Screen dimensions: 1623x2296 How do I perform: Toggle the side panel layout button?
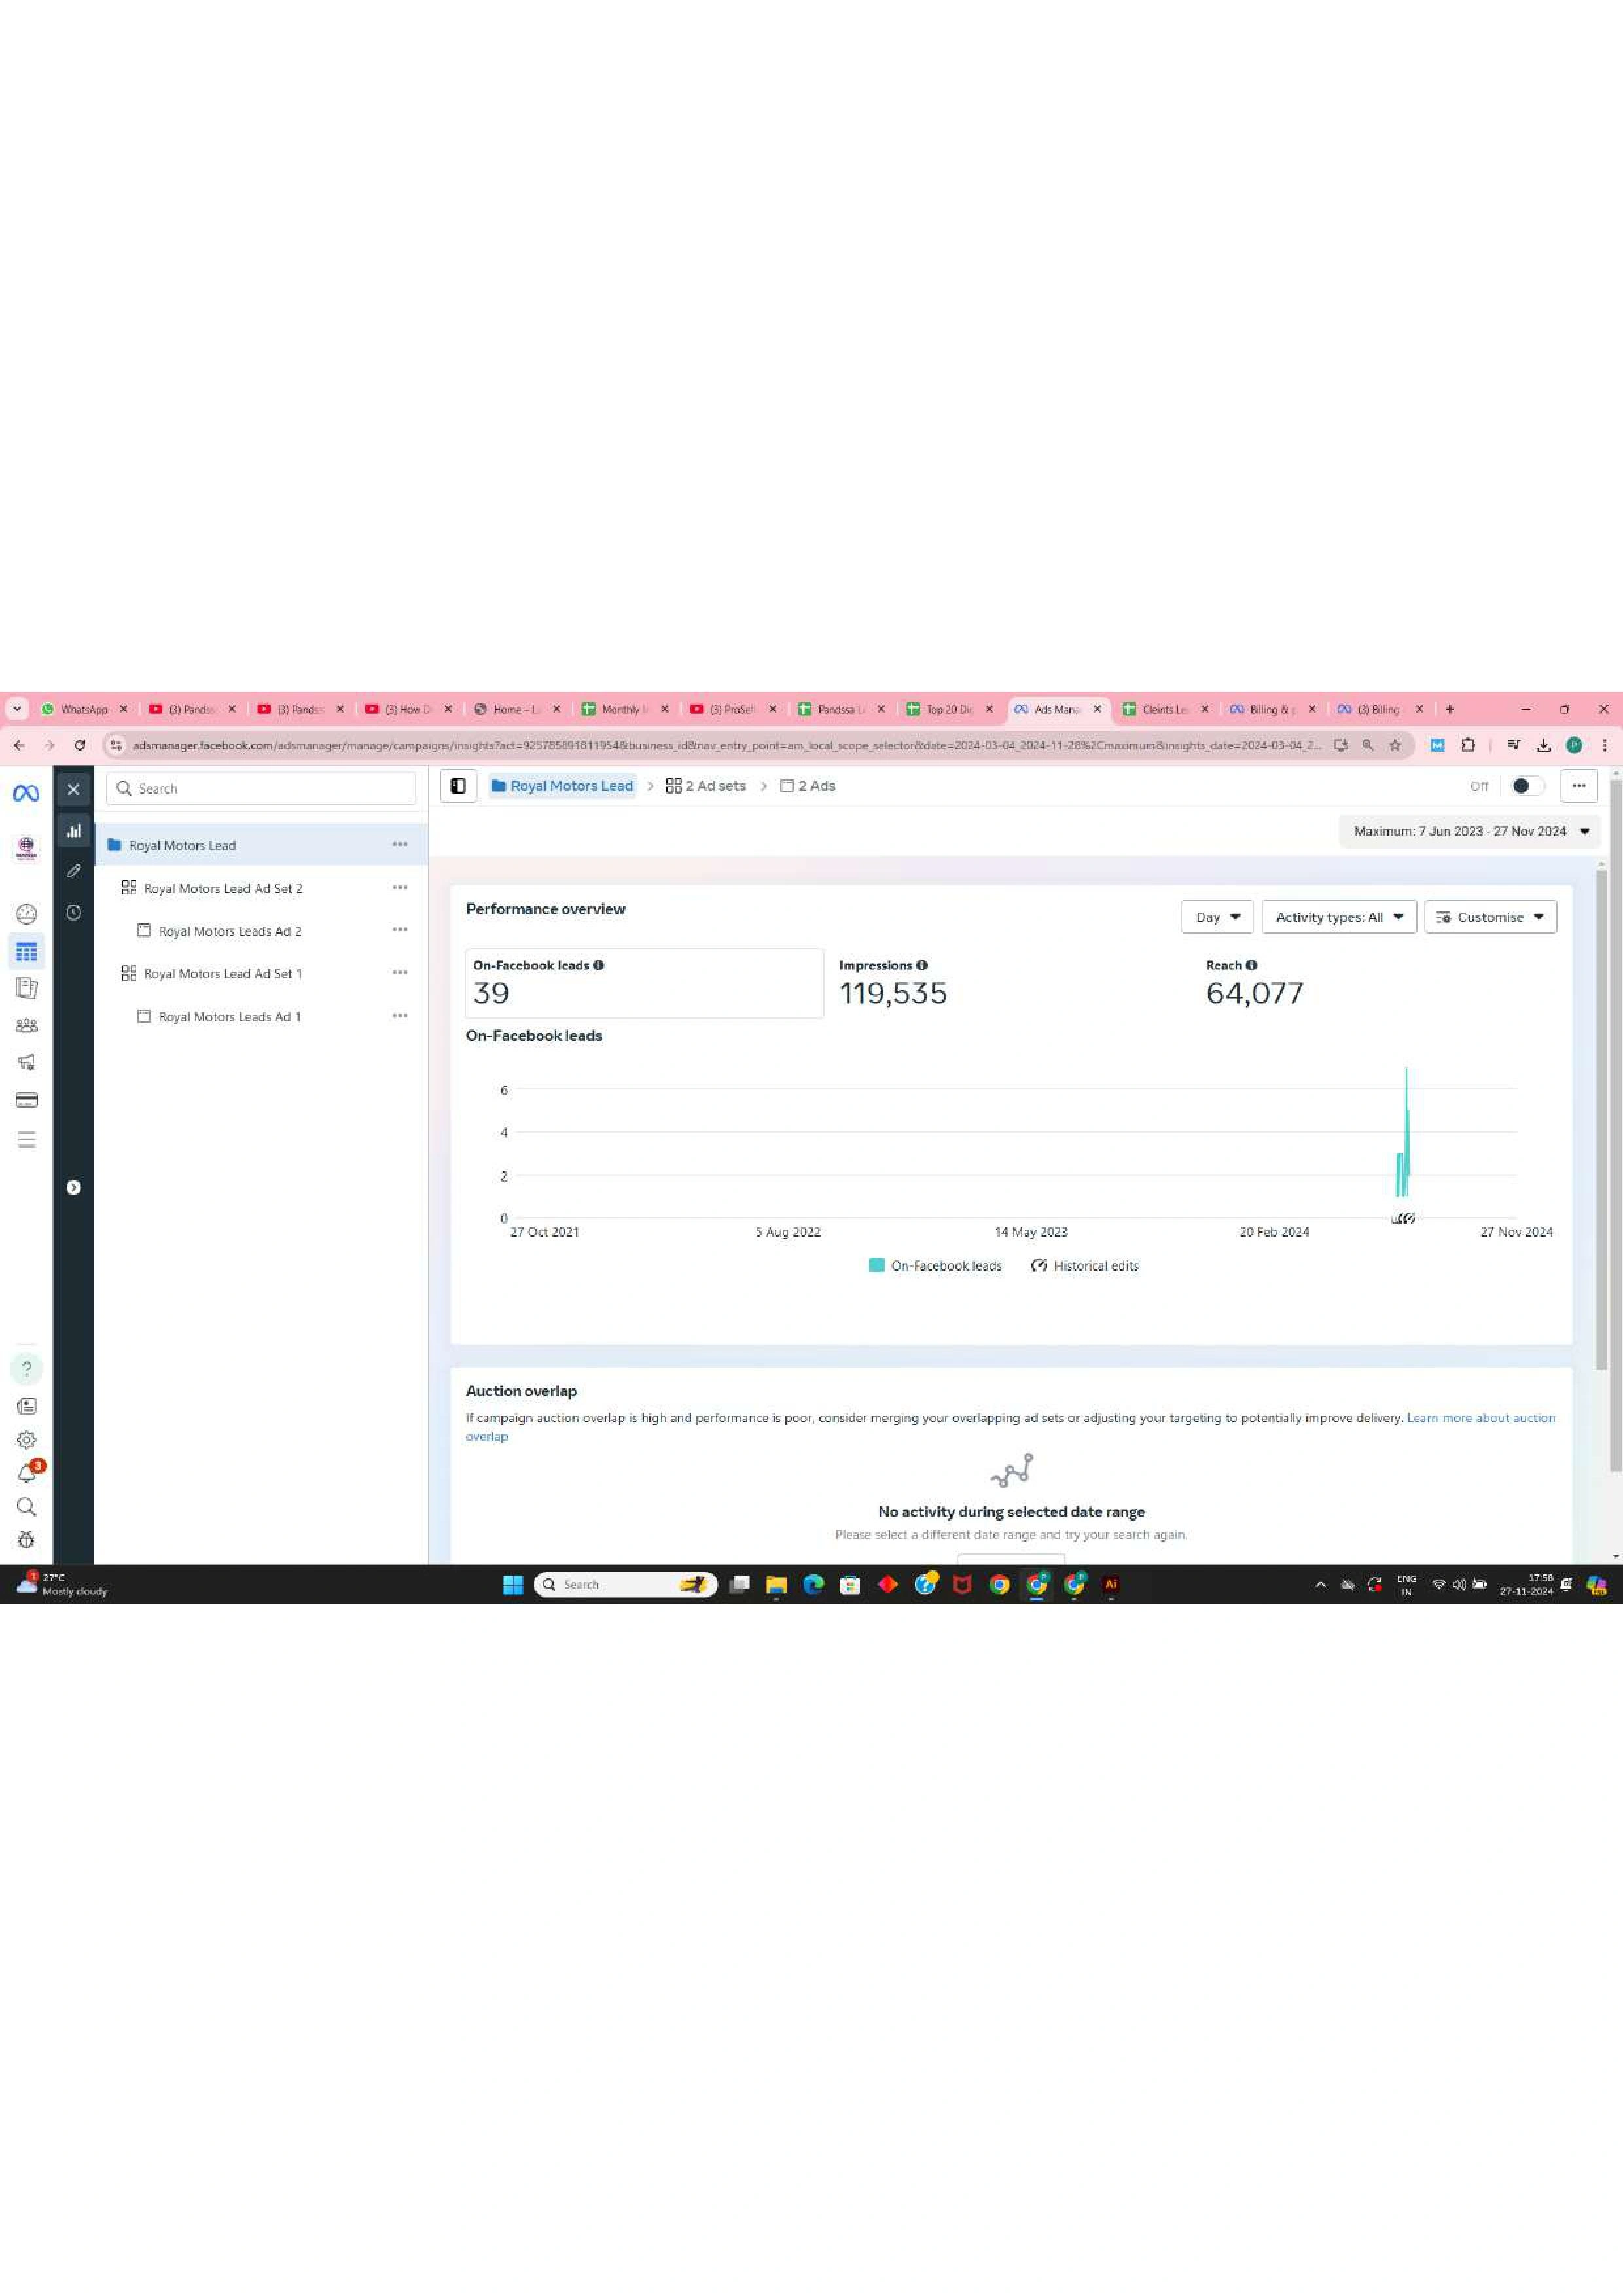[458, 786]
